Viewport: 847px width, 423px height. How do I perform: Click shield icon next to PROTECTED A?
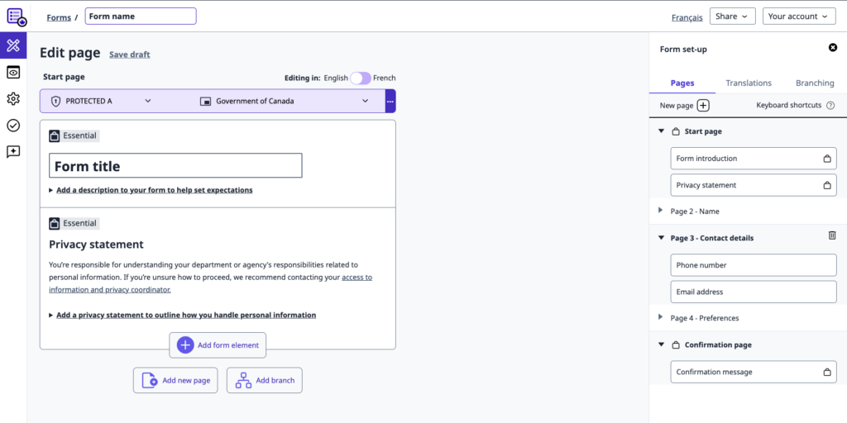click(x=55, y=101)
